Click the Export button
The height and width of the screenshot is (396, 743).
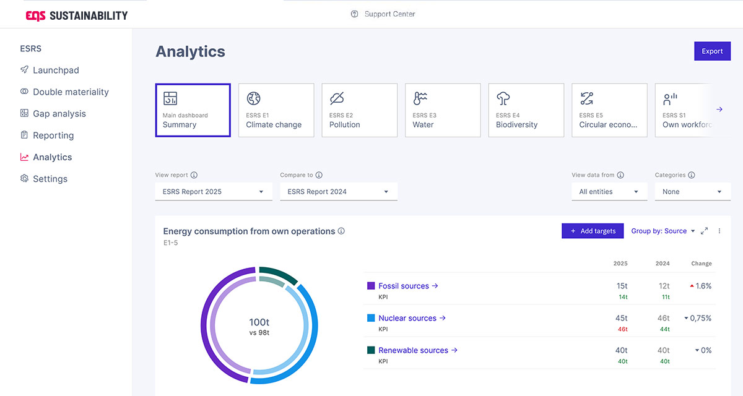pyautogui.click(x=712, y=51)
